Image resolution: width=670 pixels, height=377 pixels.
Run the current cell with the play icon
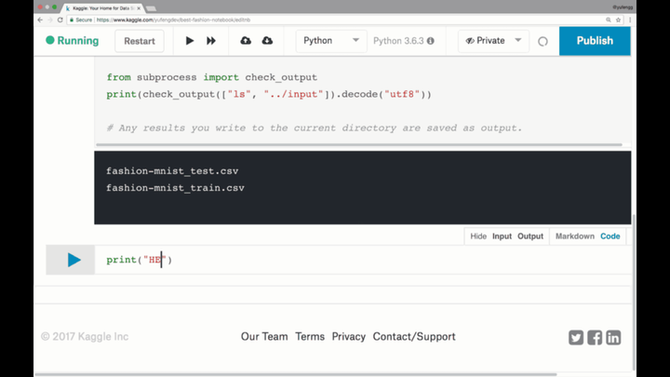[189, 41]
